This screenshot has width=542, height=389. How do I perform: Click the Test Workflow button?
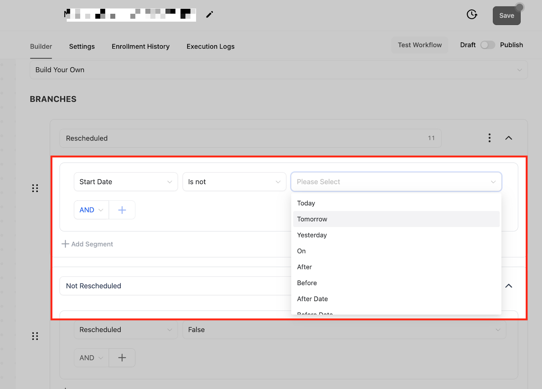[x=420, y=45]
